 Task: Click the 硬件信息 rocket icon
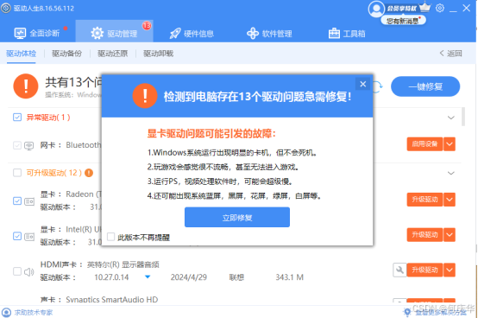(175, 33)
